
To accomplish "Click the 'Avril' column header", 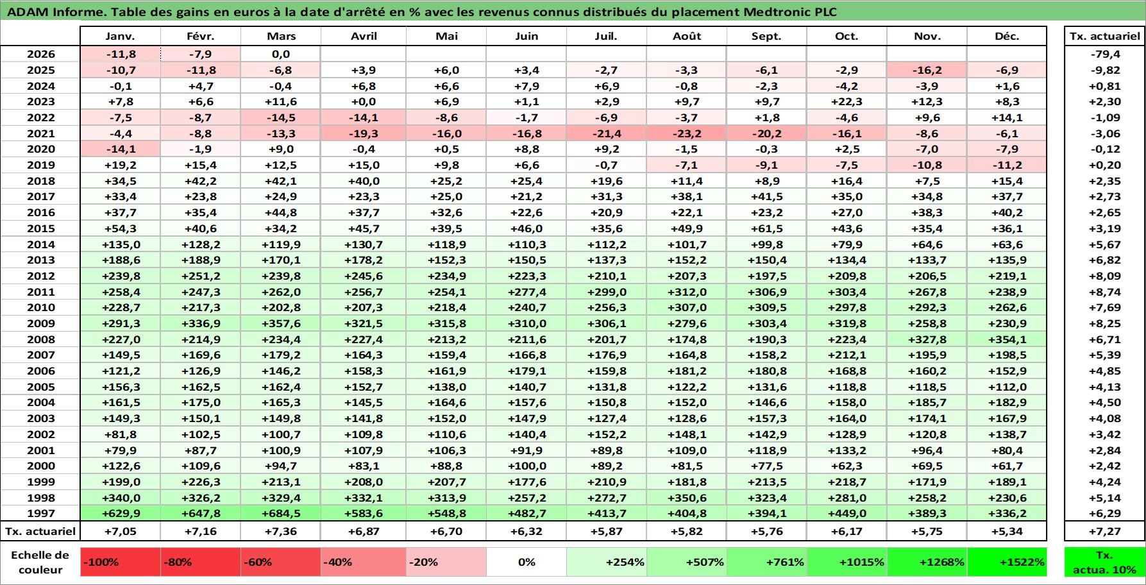I will click(364, 37).
